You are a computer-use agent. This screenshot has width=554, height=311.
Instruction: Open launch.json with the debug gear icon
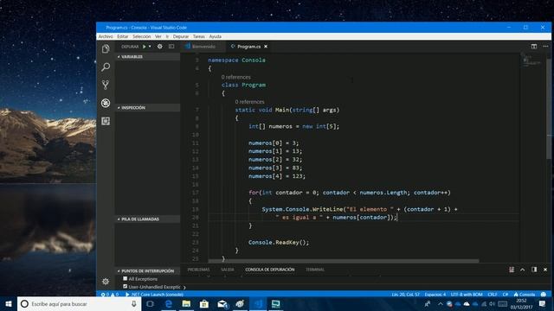[x=159, y=47]
